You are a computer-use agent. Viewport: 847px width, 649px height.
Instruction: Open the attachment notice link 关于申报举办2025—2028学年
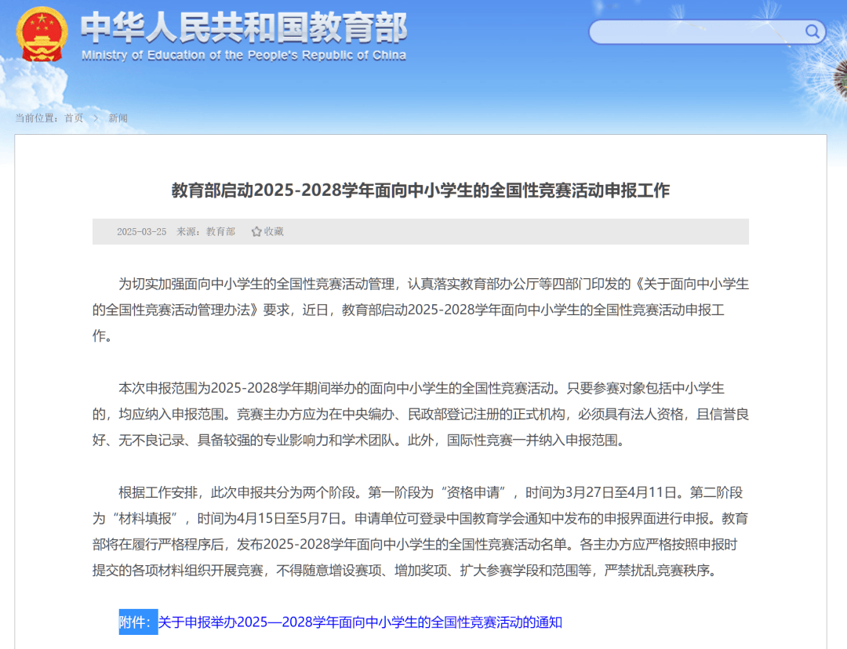[360, 622]
